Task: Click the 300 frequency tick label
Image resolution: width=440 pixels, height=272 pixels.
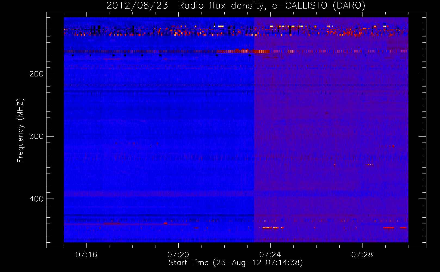Action: click(x=36, y=136)
